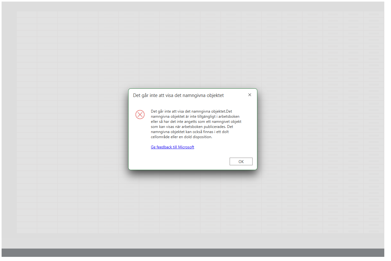Select the top-left cell of the dimmed grid
The height and width of the screenshot is (261, 391).
click(x=27, y=14)
